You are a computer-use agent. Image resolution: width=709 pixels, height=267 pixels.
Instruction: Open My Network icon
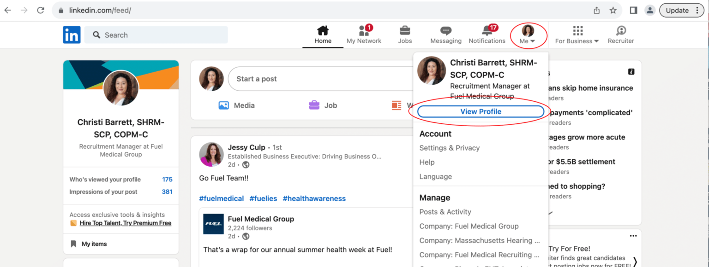pyautogui.click(x=364, y=31)
